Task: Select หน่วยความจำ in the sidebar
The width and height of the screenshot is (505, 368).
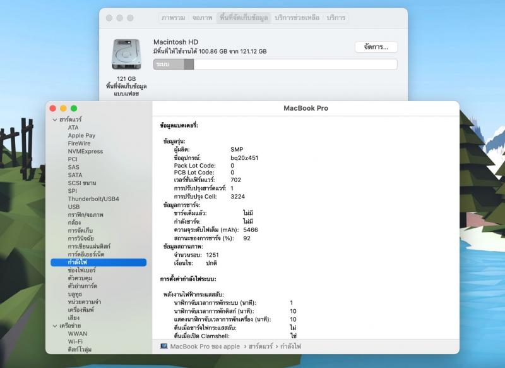Action: tap(85, 302)
